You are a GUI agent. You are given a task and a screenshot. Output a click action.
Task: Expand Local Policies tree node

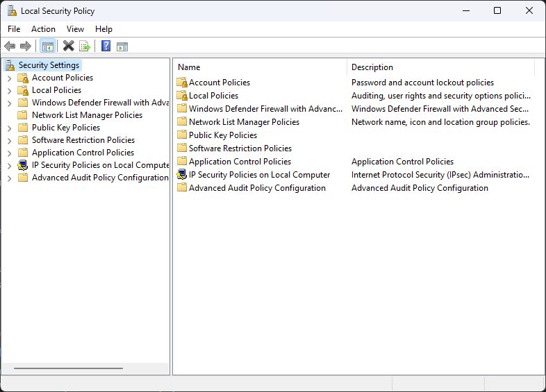pyautogui.click(x=9, y=91)
